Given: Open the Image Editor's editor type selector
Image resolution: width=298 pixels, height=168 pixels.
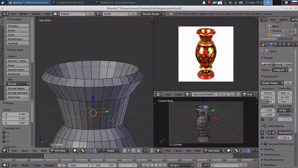Looking at the screenshot, I should (159, 94).
